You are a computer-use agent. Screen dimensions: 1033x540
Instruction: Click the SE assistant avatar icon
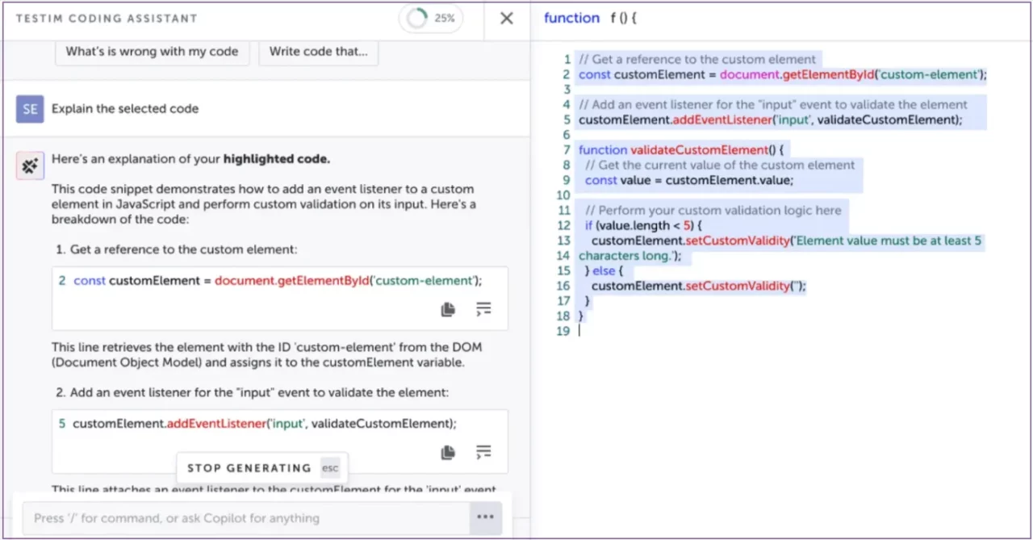(x=29, y=108)
